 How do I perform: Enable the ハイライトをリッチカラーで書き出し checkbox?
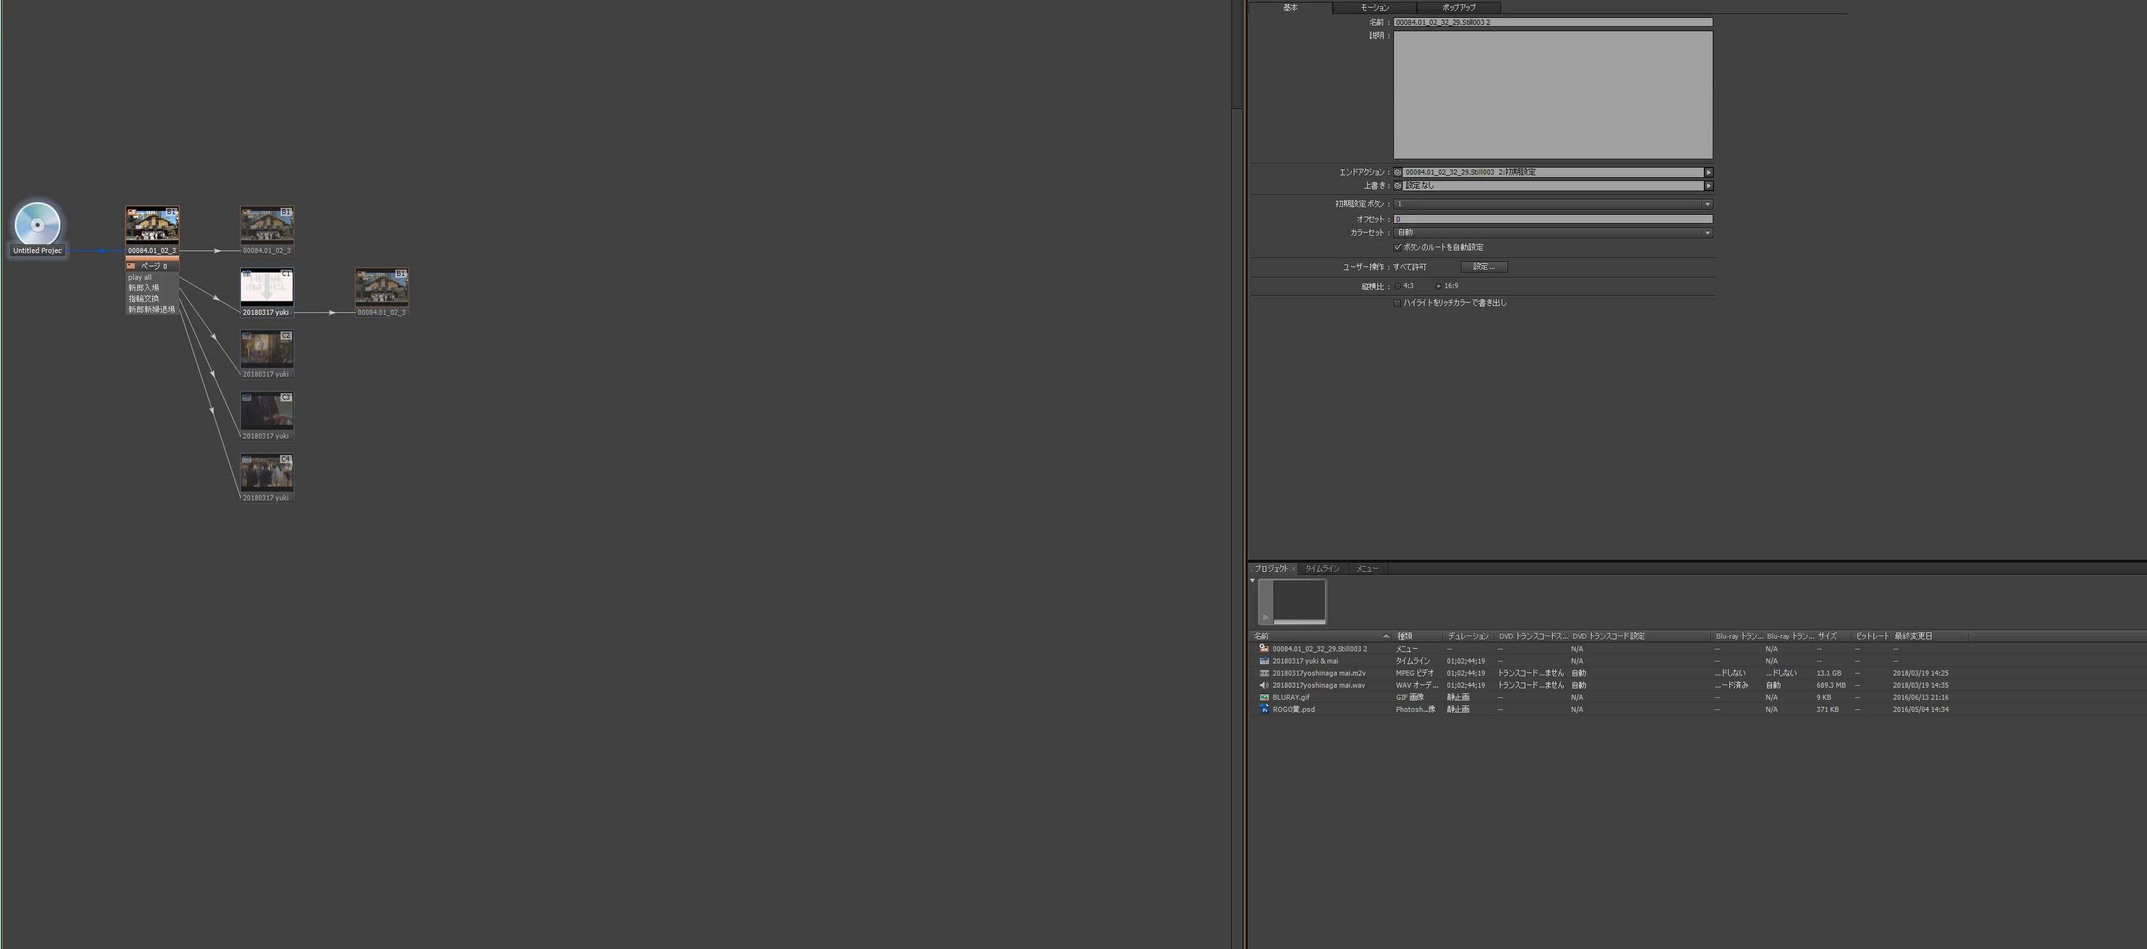[1398, 303]
